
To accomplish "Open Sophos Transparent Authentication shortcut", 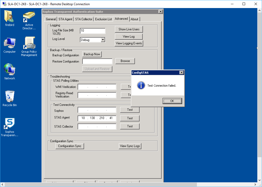I will (10, 127).
